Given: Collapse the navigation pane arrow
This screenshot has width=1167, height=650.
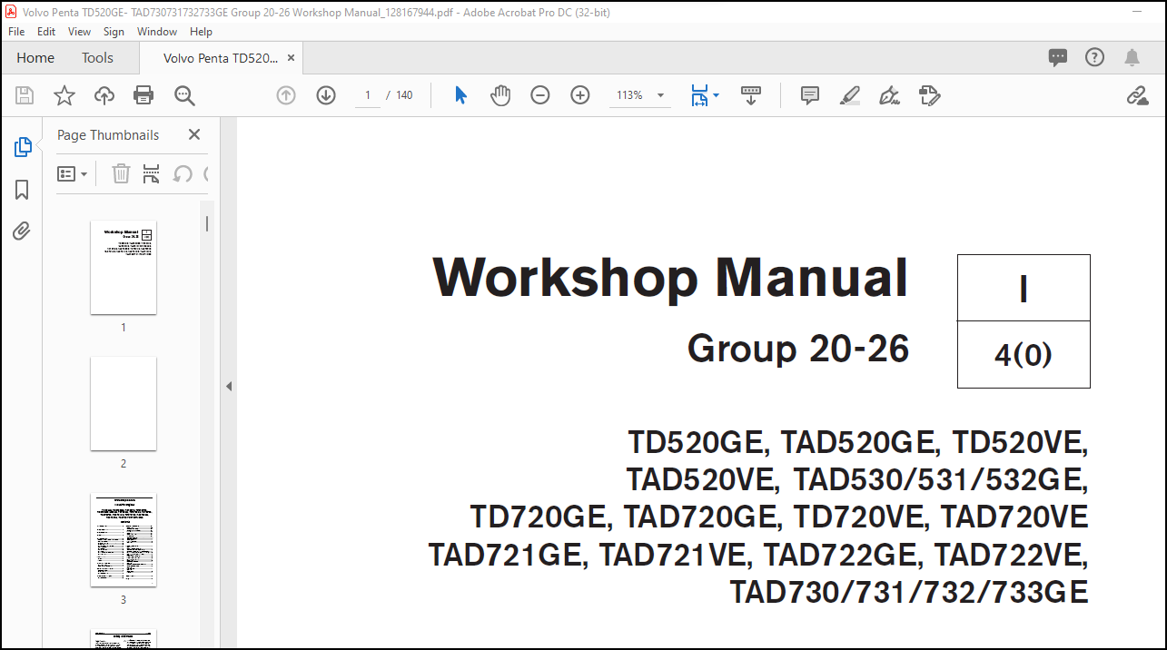Looking at the screenshot, I should coord(229,386).
